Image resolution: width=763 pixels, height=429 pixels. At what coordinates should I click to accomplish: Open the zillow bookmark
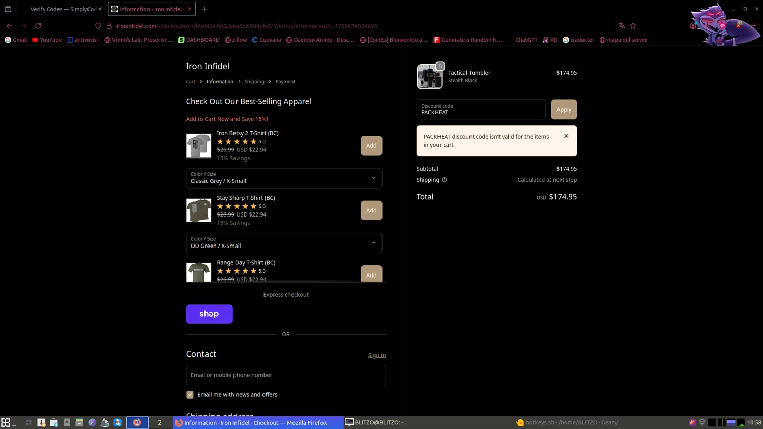tap(236, 40)
